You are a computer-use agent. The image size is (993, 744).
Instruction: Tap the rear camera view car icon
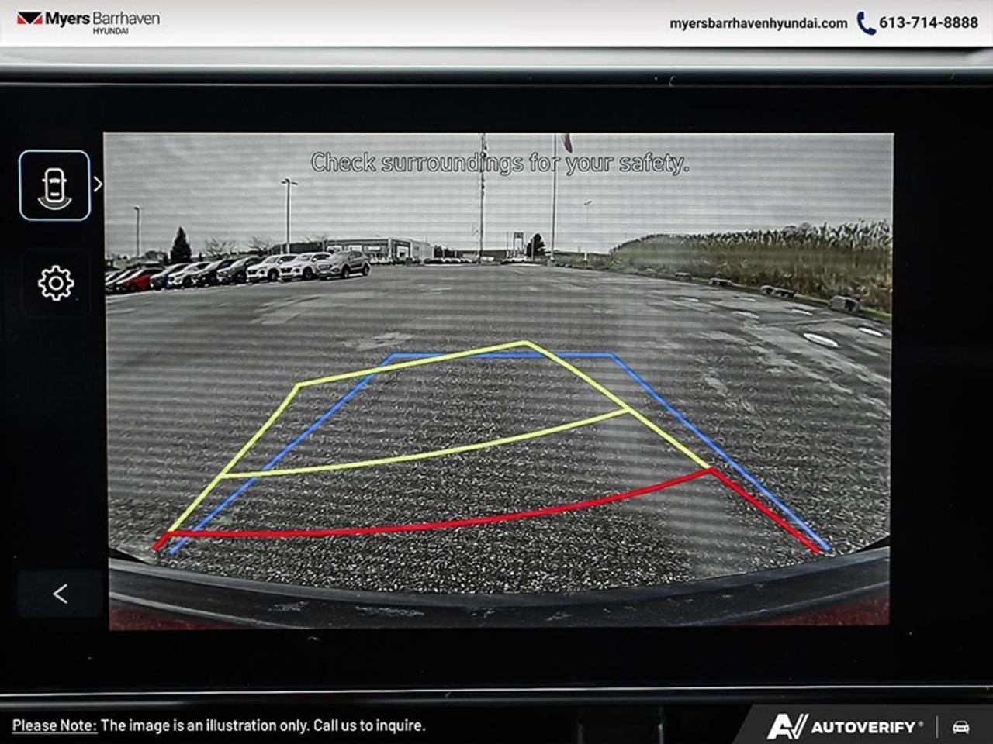(54, 186)
